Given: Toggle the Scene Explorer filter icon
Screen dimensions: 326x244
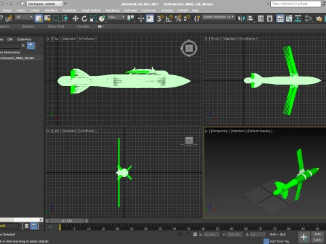Looking at the screenshot, I should [31, 45].
